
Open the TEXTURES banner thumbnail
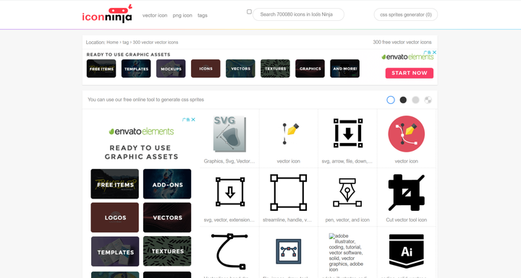coord(275,69)
